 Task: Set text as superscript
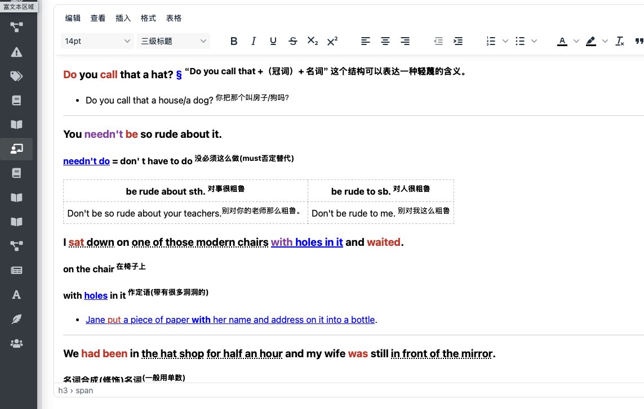click(332, 41)
